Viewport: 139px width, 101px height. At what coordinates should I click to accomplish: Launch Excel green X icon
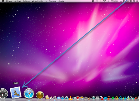pyautogui.click(x=113, y=98)
